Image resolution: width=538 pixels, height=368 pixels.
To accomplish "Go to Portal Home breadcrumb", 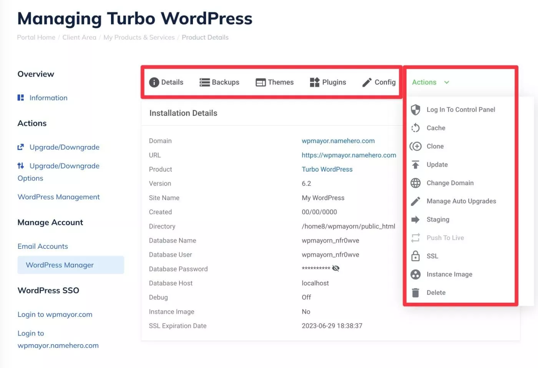I will (x=36, y=38).
